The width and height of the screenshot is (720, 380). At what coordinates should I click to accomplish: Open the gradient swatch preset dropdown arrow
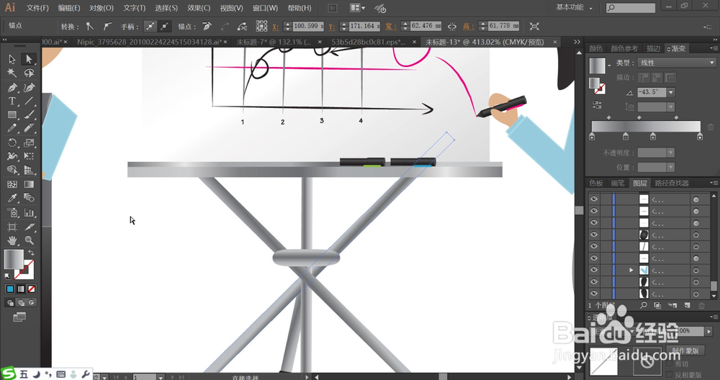[x=609, y=65]
